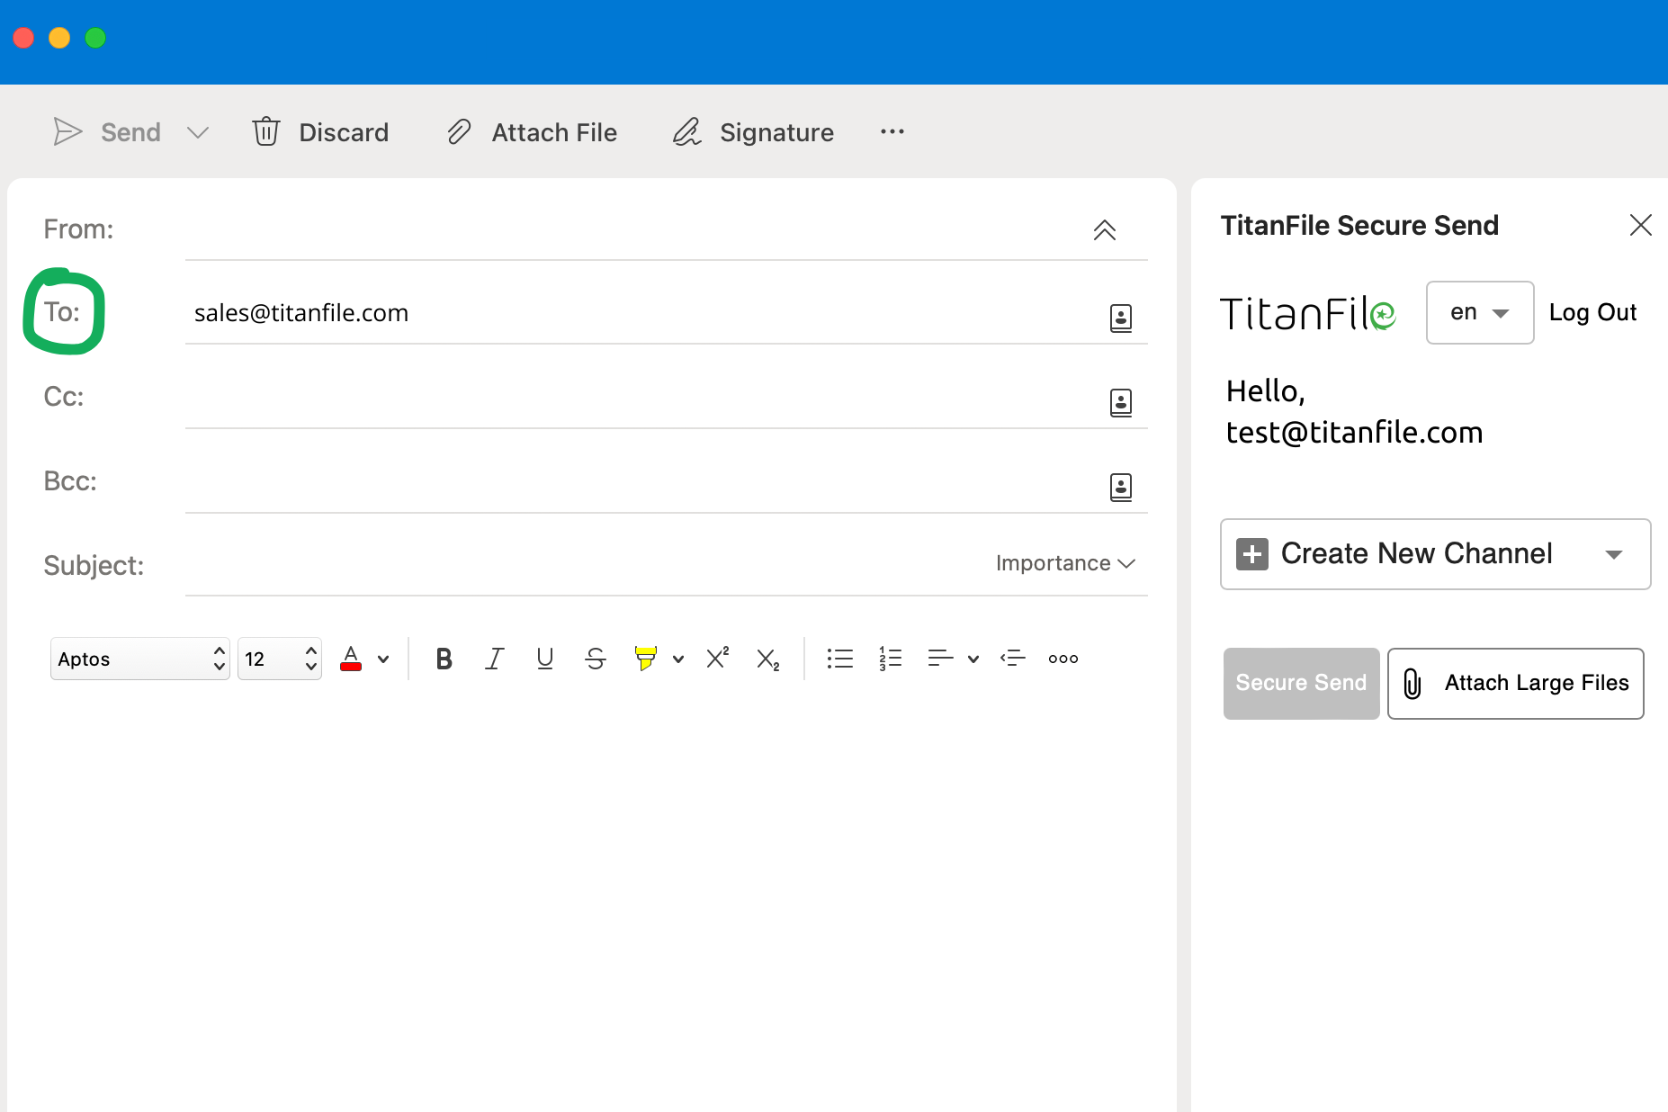
Task: Open contacts picker for Cc field
Action: [1121, 402]
